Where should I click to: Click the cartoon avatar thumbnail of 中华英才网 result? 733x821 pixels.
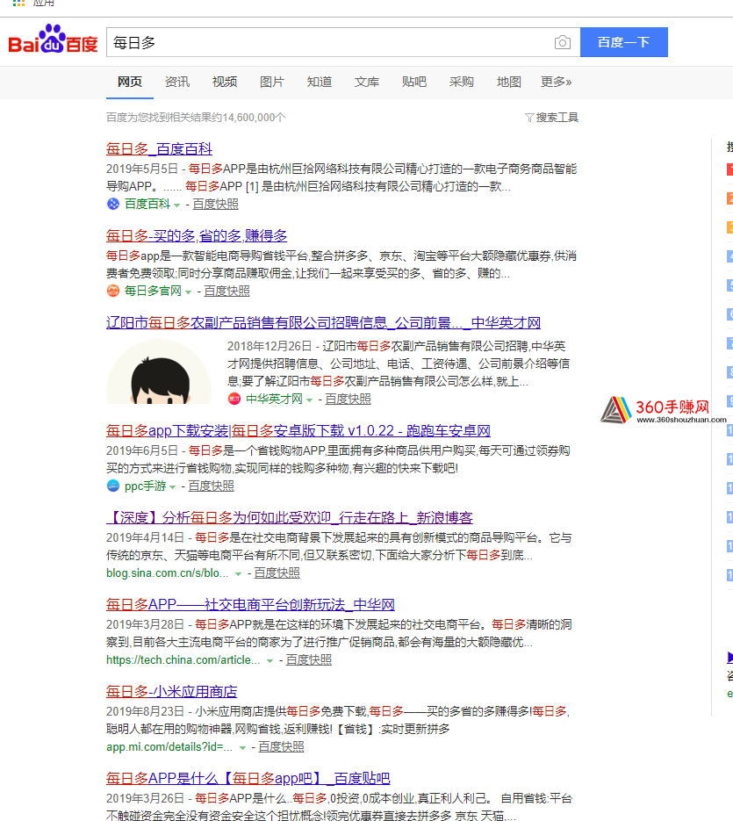[159, 371]
